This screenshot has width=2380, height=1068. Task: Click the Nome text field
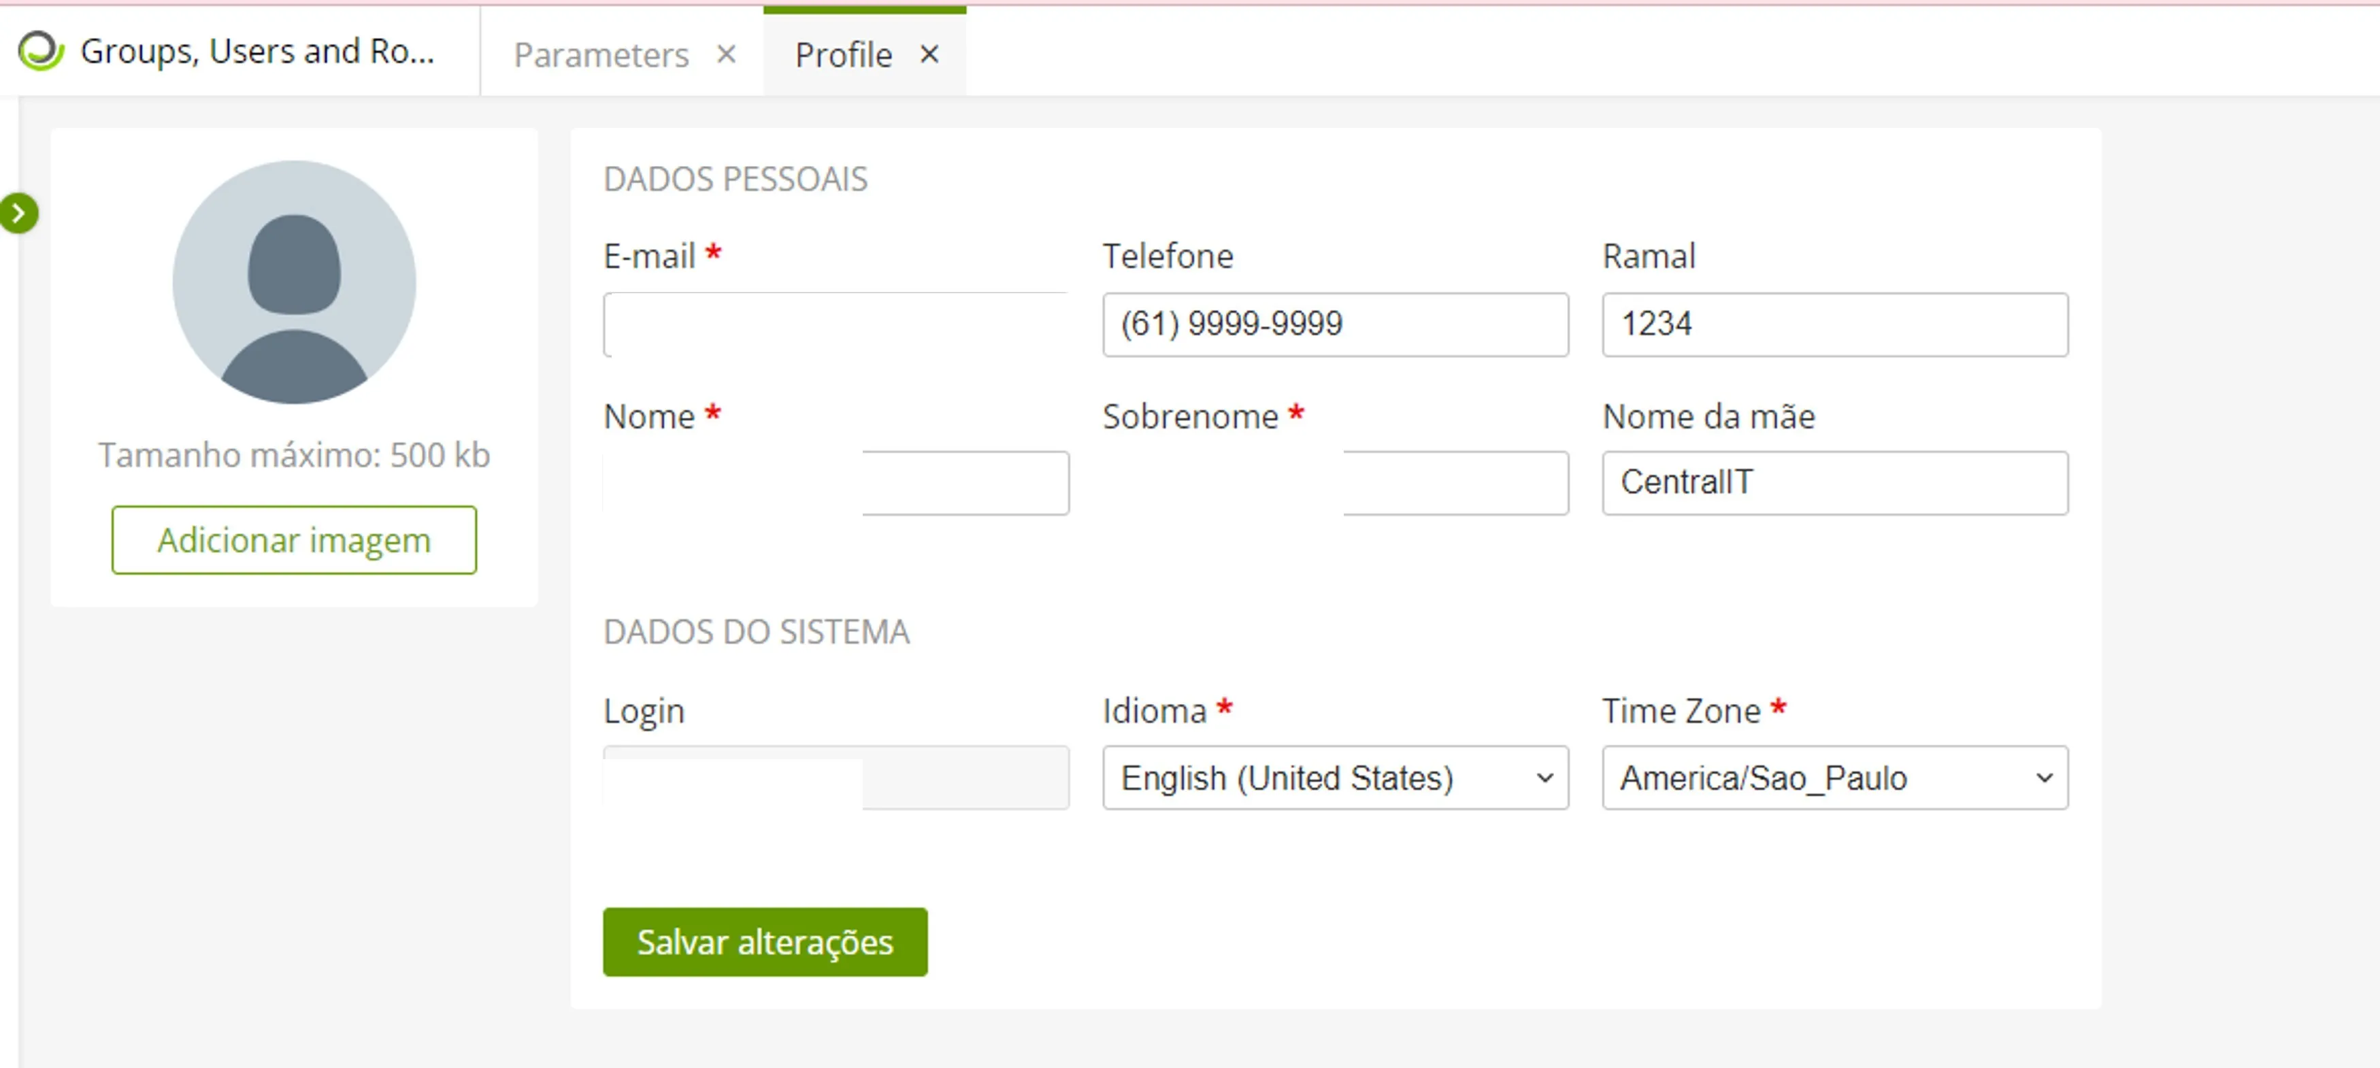click(x=836, y=483)
